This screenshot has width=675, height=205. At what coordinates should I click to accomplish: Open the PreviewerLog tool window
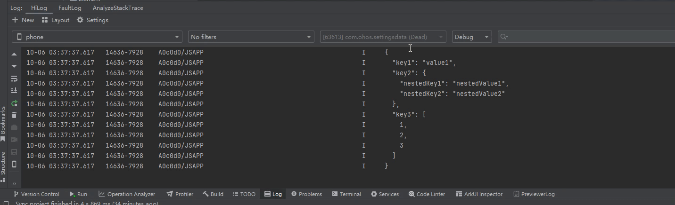point(534,194)
